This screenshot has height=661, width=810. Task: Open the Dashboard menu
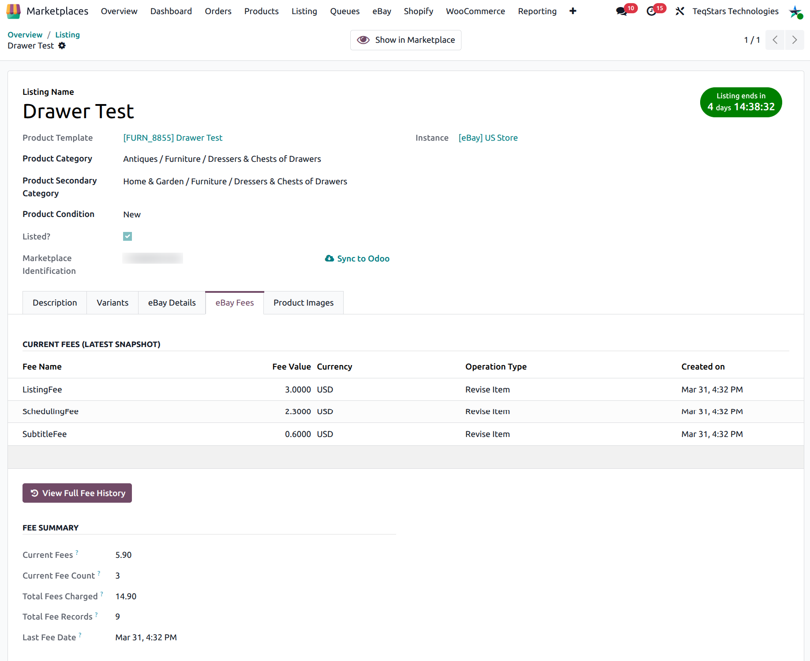click(x=171, y=11)
